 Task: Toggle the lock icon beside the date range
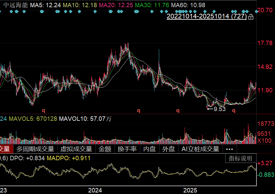tap(251, 17)
